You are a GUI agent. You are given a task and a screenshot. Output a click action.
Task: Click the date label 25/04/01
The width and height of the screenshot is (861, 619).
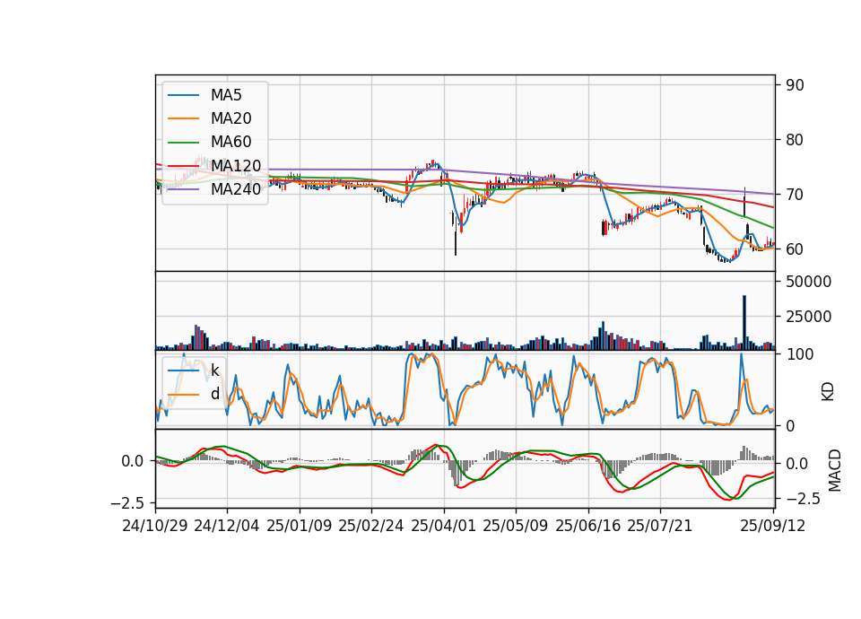443,526
